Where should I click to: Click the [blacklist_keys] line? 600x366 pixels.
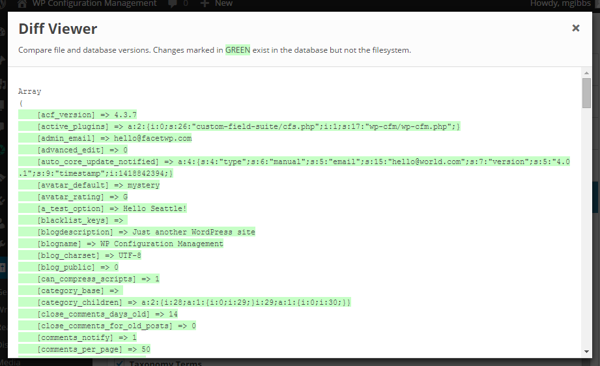coord(73,220)
